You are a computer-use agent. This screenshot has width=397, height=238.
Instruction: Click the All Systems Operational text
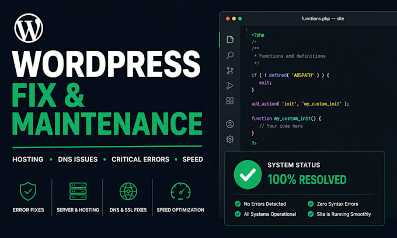pos(270,214)
